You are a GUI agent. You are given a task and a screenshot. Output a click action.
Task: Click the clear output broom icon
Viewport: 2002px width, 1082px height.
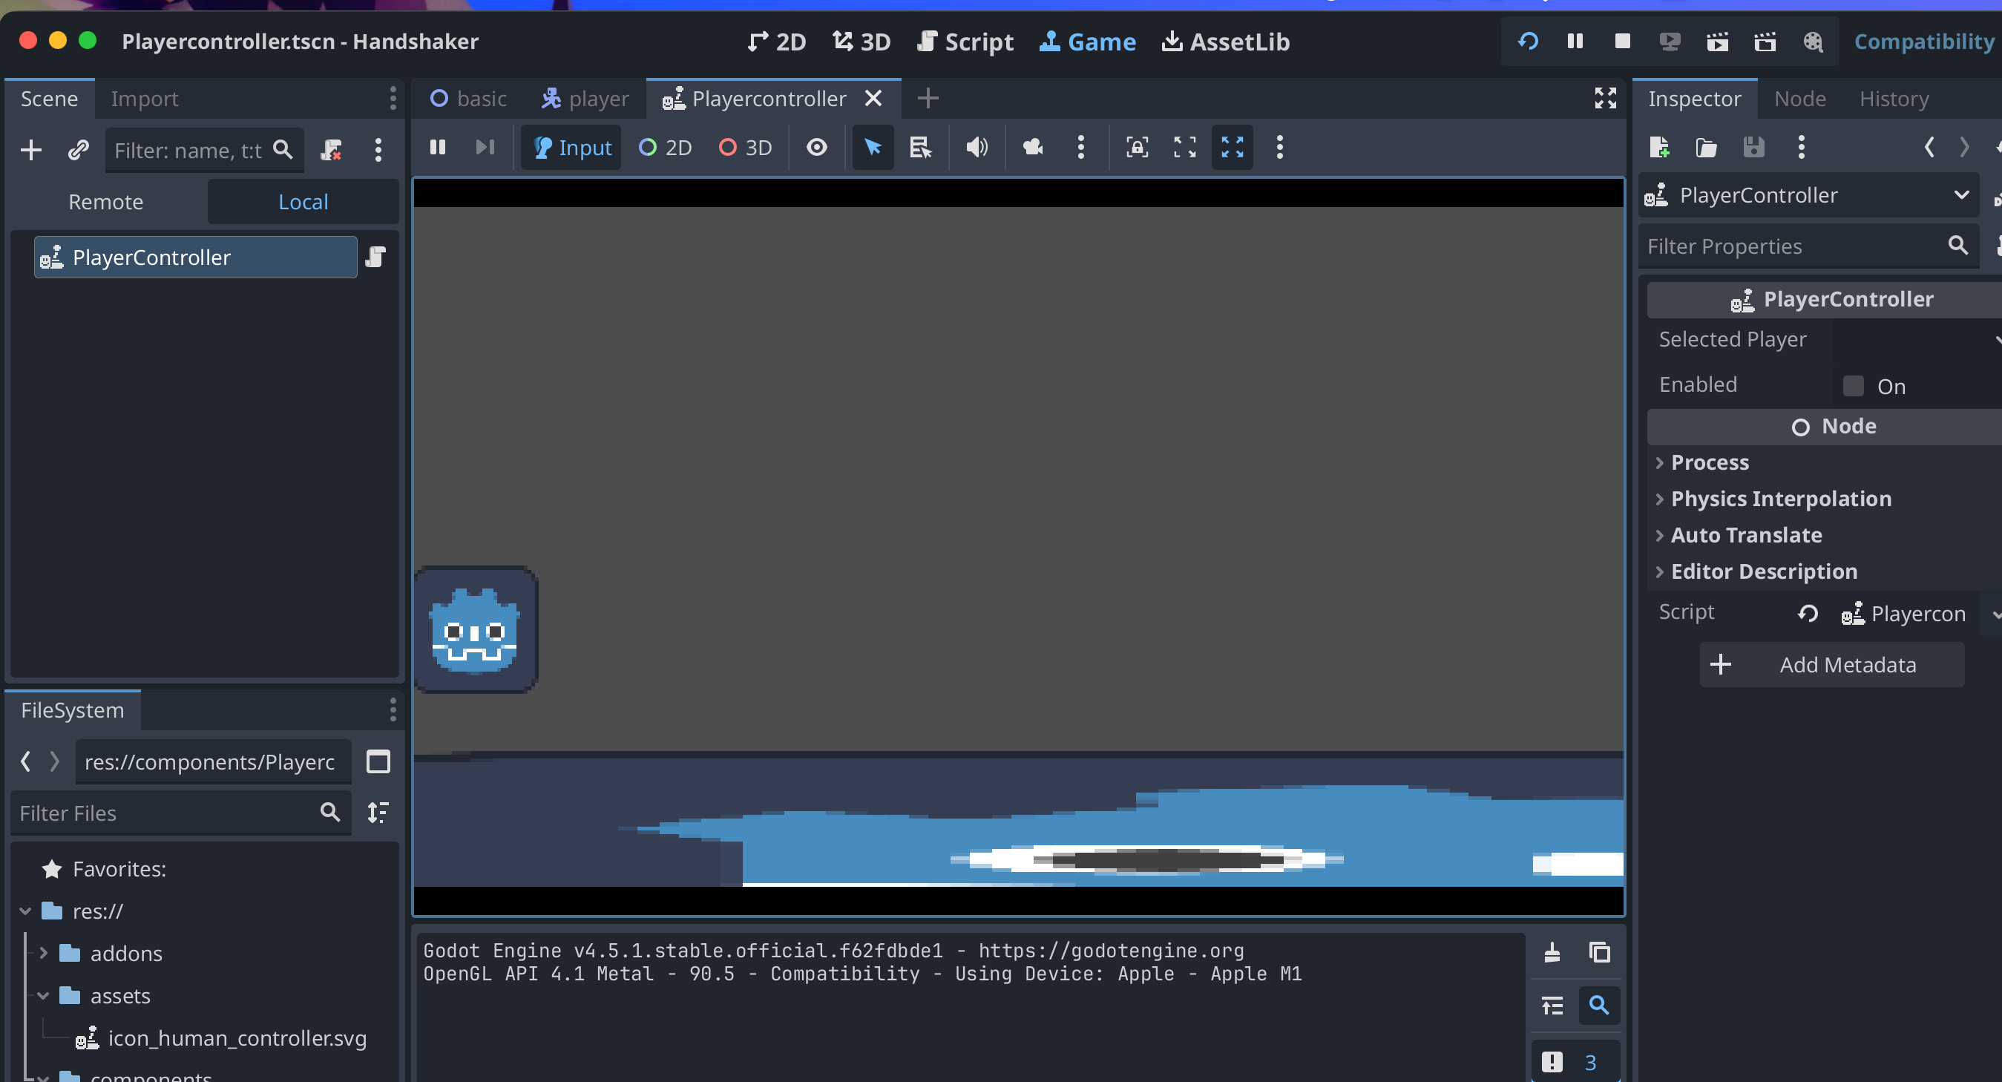pyautogui.click(x=1552, y=952)
